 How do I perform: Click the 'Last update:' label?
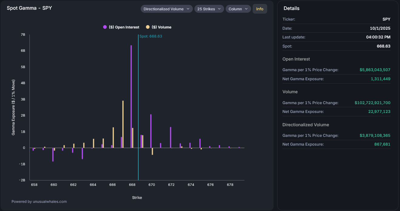[294, 37]
